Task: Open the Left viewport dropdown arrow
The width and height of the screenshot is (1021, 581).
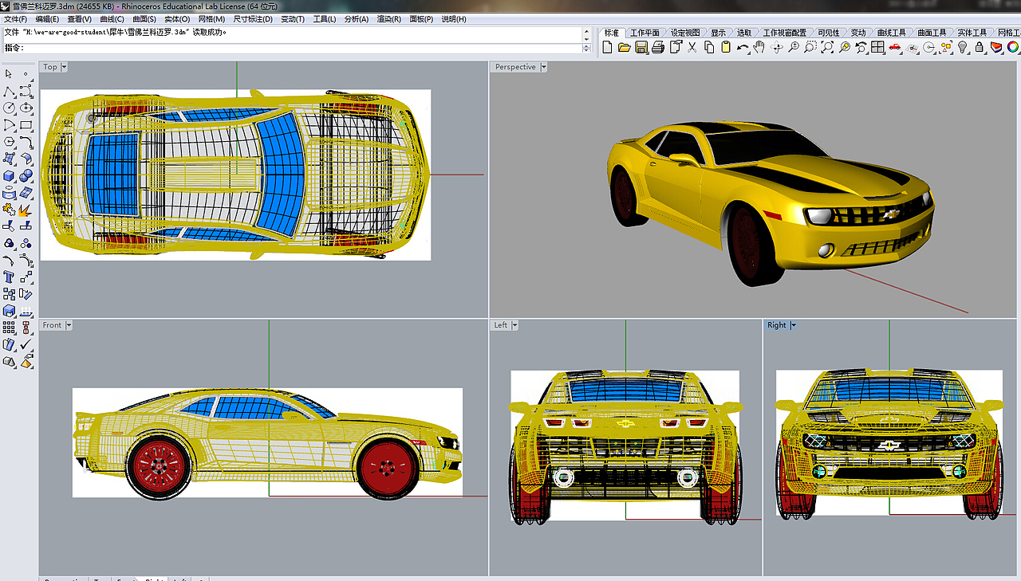Action: (514, 325)
